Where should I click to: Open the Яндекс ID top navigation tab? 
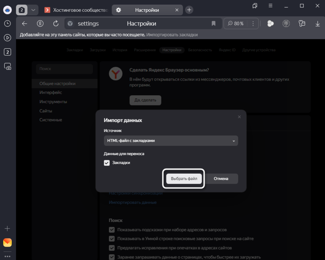227,50
